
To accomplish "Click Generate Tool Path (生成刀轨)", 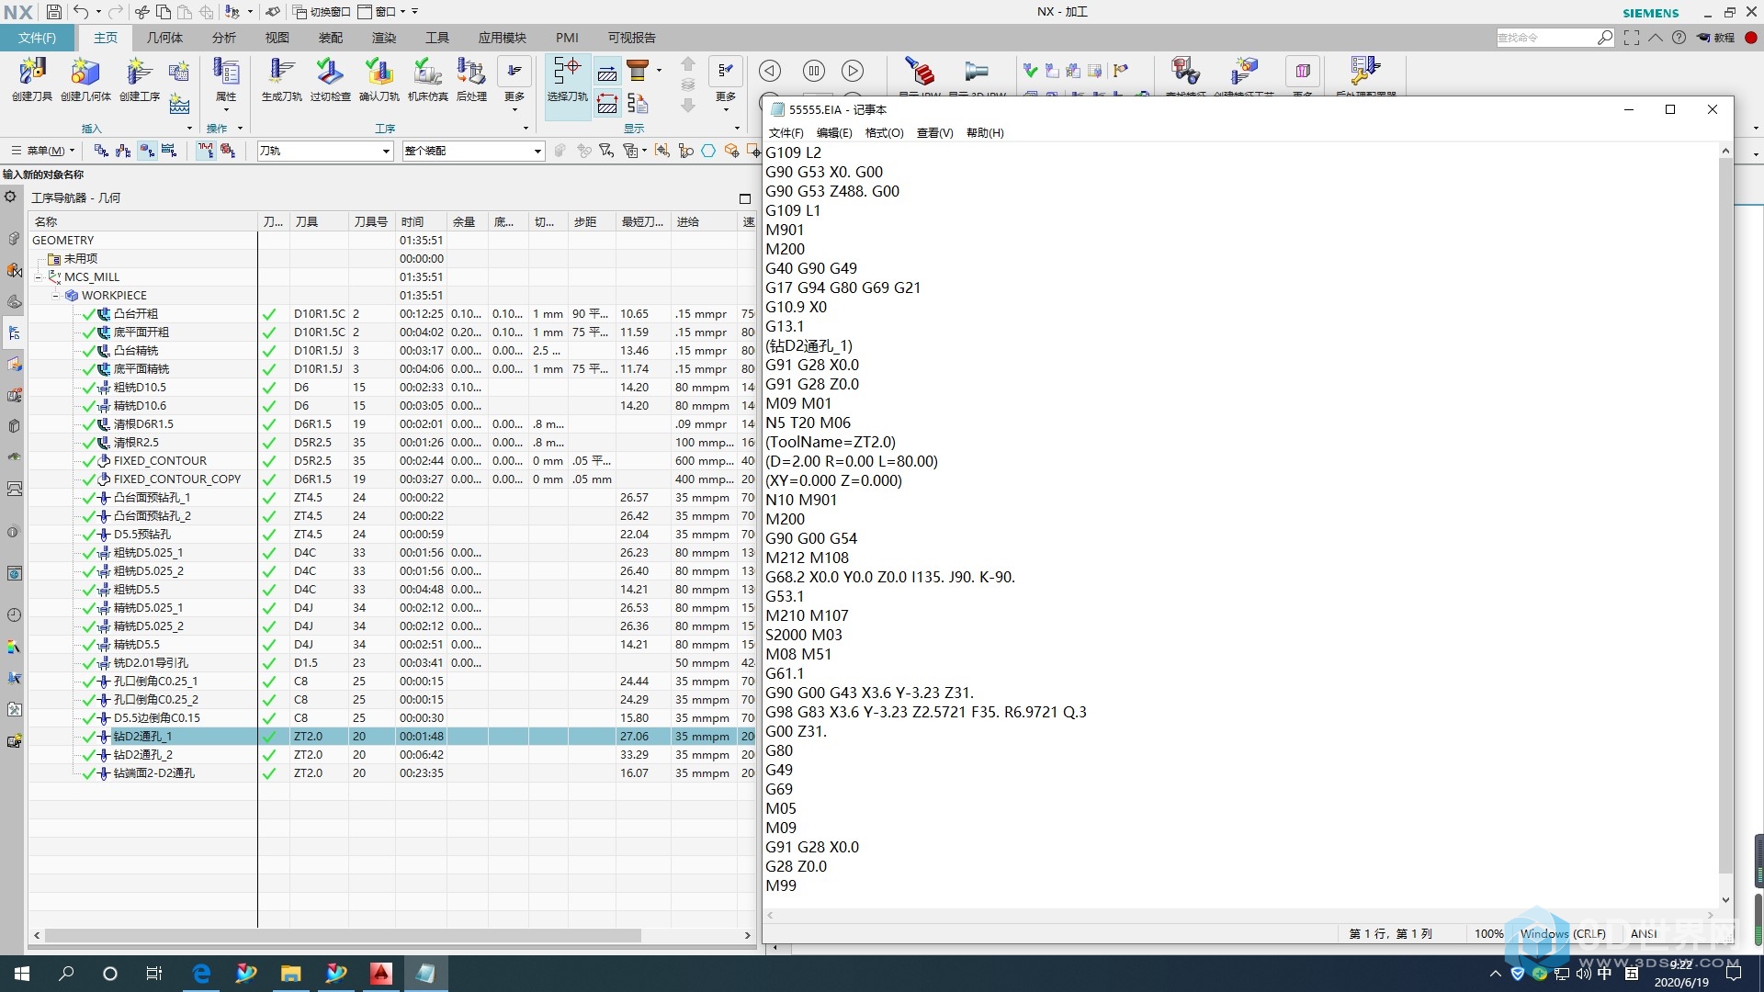I will [x=281, y=79].
